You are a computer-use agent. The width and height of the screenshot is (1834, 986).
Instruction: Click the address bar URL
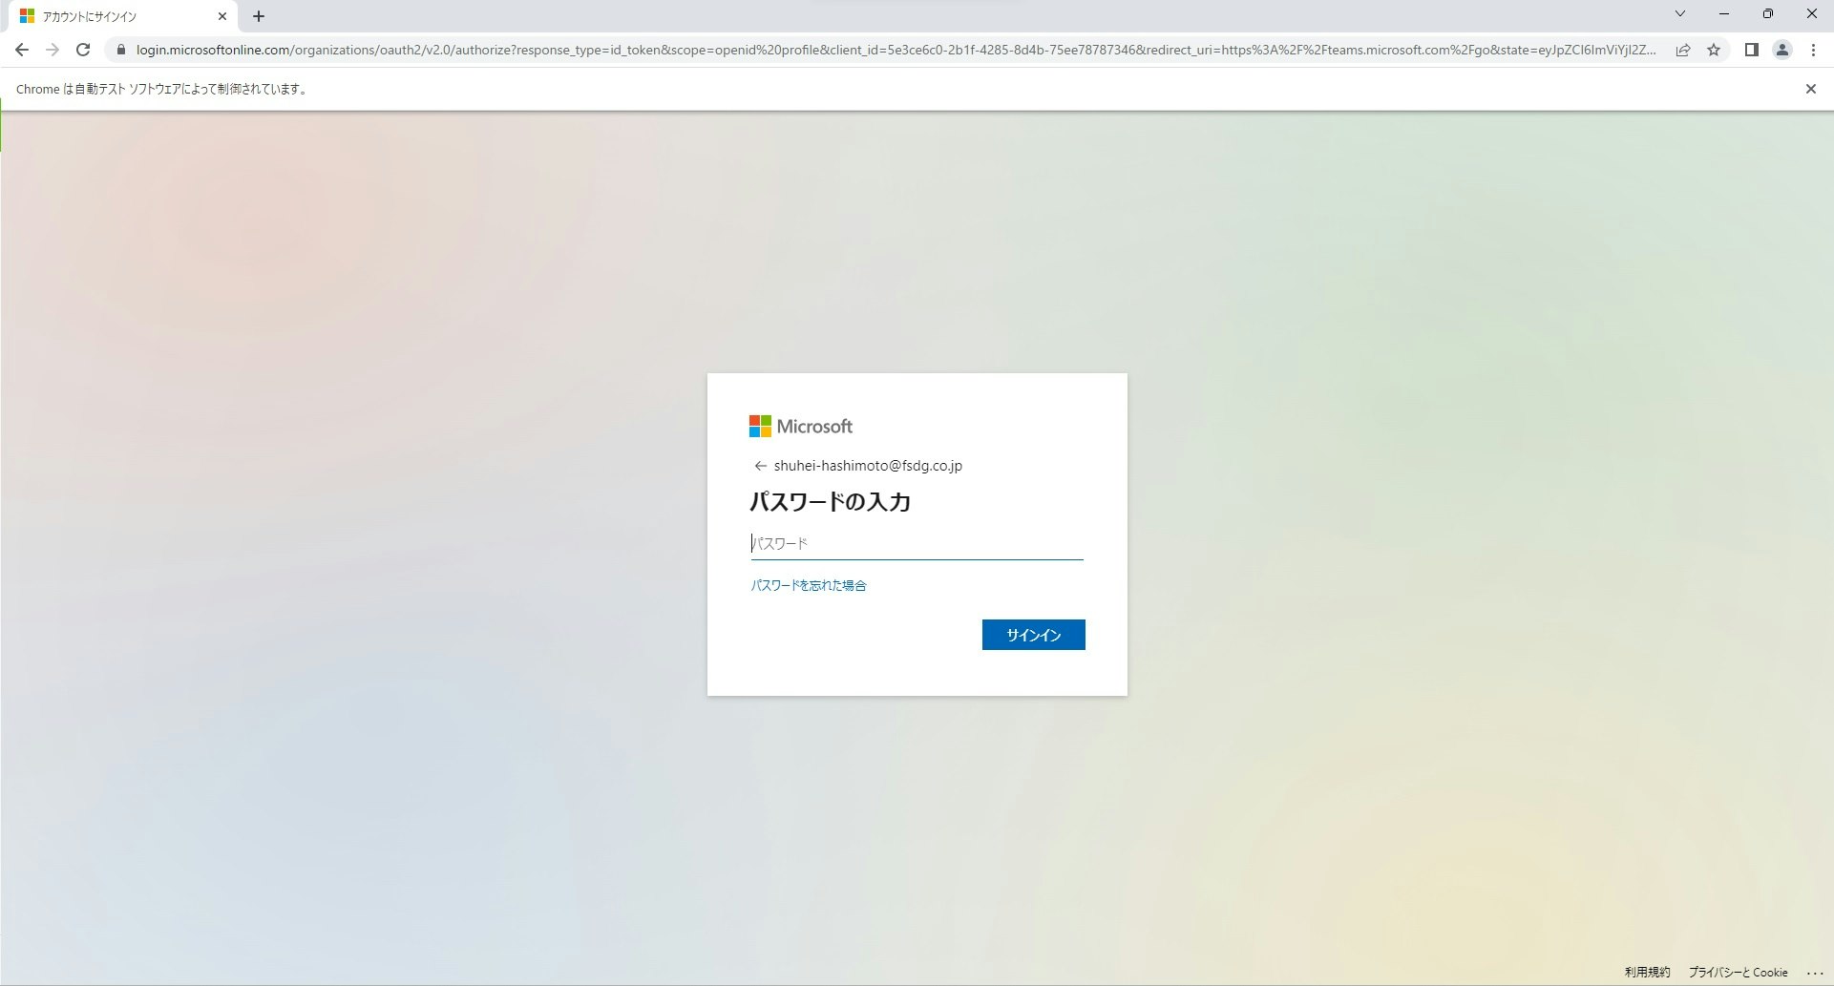tap(896, 50)
